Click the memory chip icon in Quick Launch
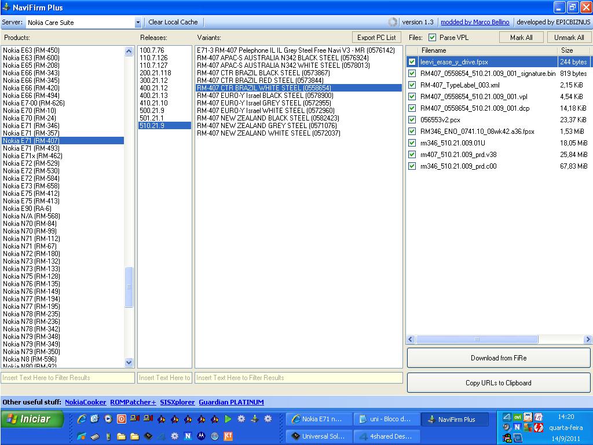The height and width of the screenshot is (445, 593). tap(95, 437)
